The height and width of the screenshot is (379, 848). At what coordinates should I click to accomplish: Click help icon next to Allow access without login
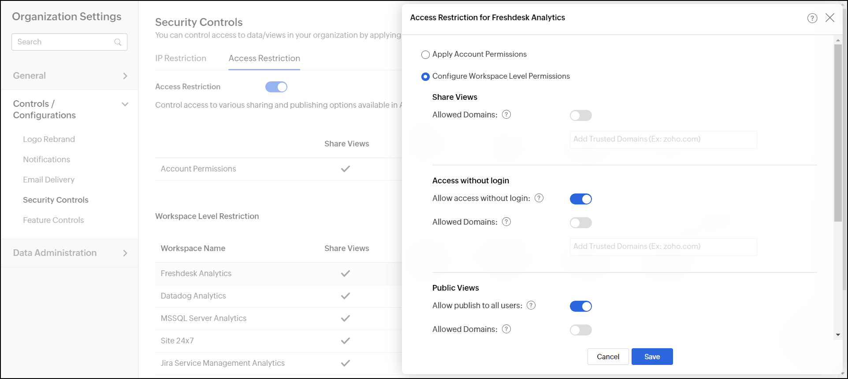click(539, 198)
